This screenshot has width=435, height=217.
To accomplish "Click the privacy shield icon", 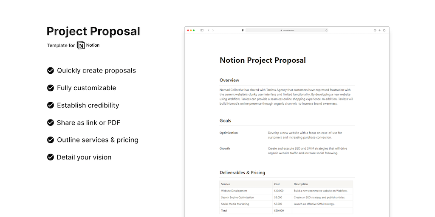I will pyautogui.click(x=243, y=31).
